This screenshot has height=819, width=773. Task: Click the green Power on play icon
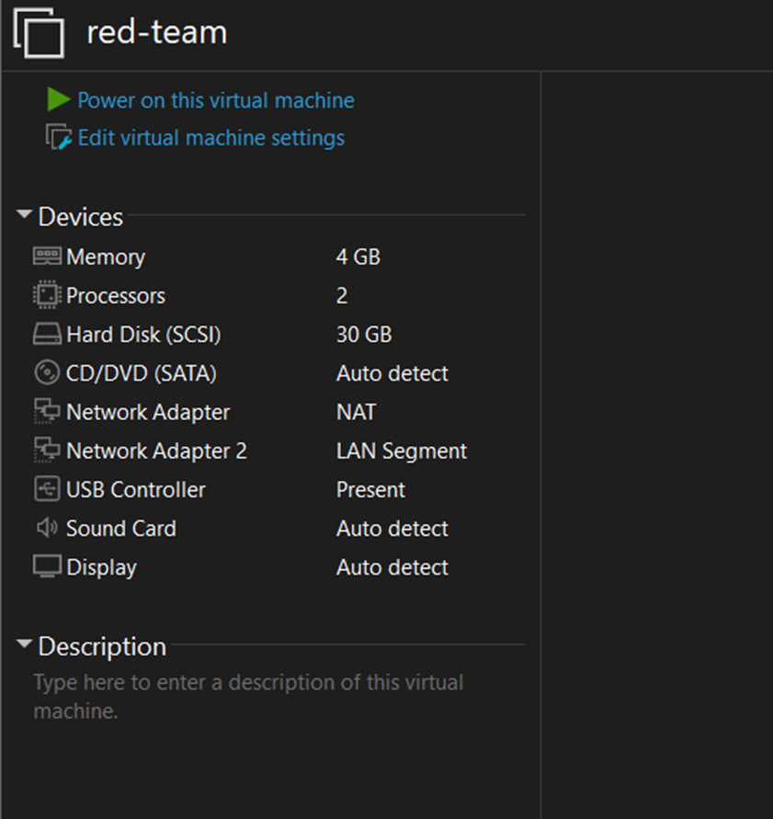pos(59,99)
